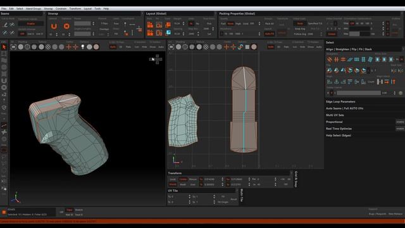Click top-row Fit icon in Layout panel

[159, 25]
